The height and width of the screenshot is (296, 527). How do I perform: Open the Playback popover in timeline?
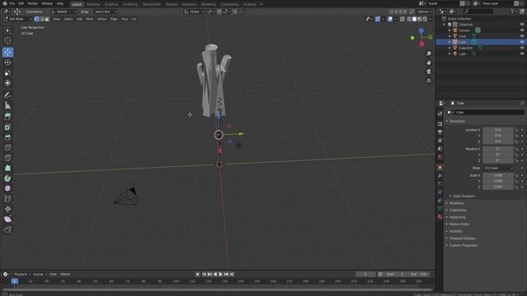(x=22, y=274)
